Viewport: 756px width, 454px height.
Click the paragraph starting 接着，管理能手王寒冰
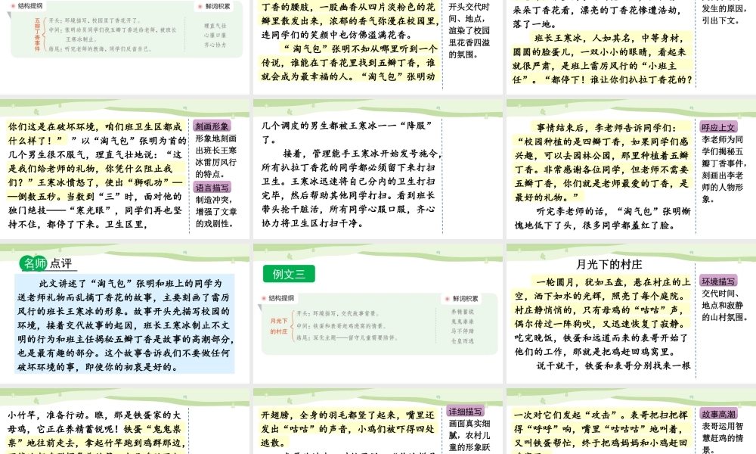click(351, 188)
